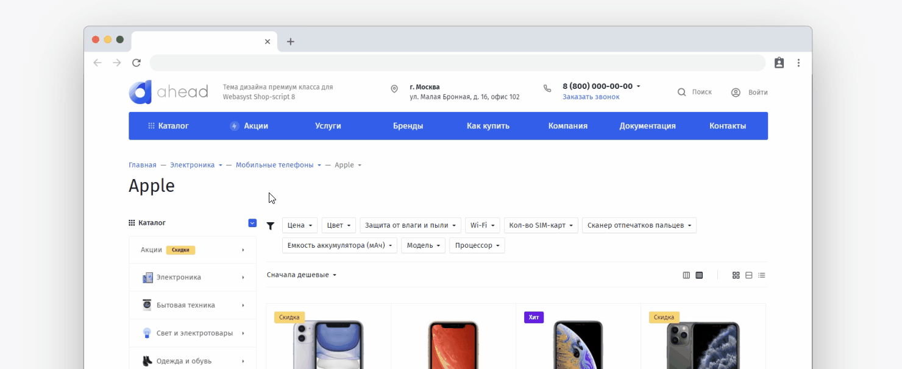Switch to four-column layout icon

pos(699,275)
